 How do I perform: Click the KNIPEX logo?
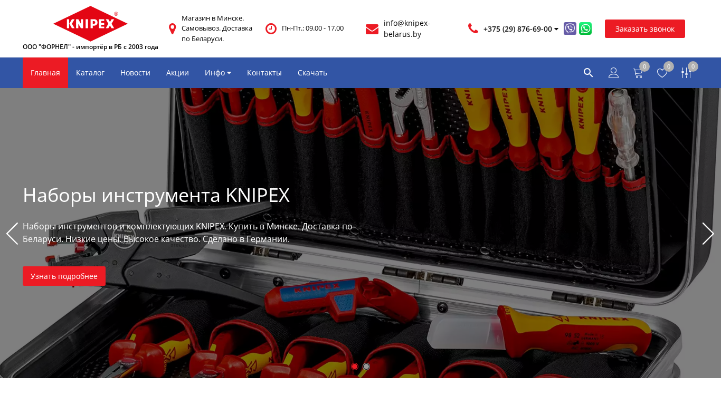90,24
